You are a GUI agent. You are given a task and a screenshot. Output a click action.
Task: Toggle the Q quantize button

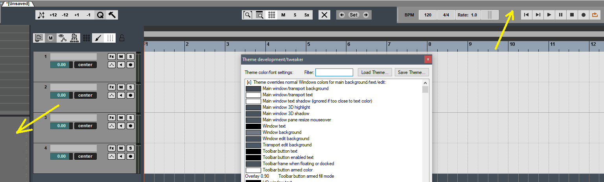pyautogui.click(x=100, y=15)
